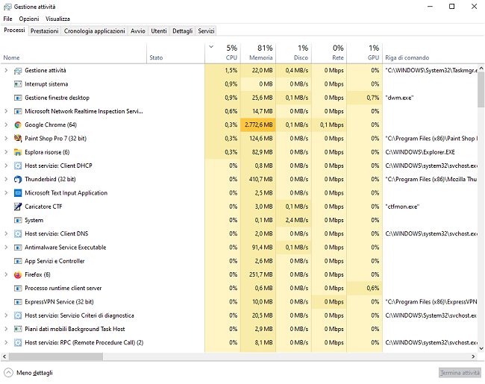Click the Termina attività button

(x=460, y=373)
